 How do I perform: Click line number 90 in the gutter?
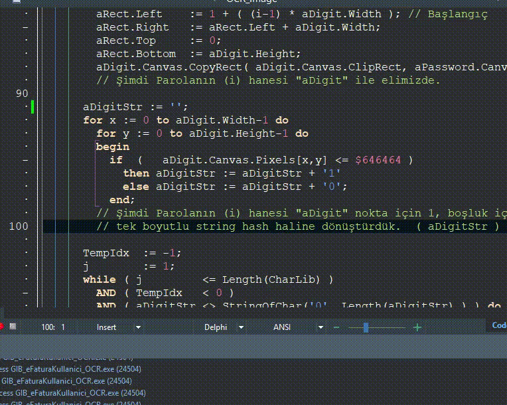(22, 94)
